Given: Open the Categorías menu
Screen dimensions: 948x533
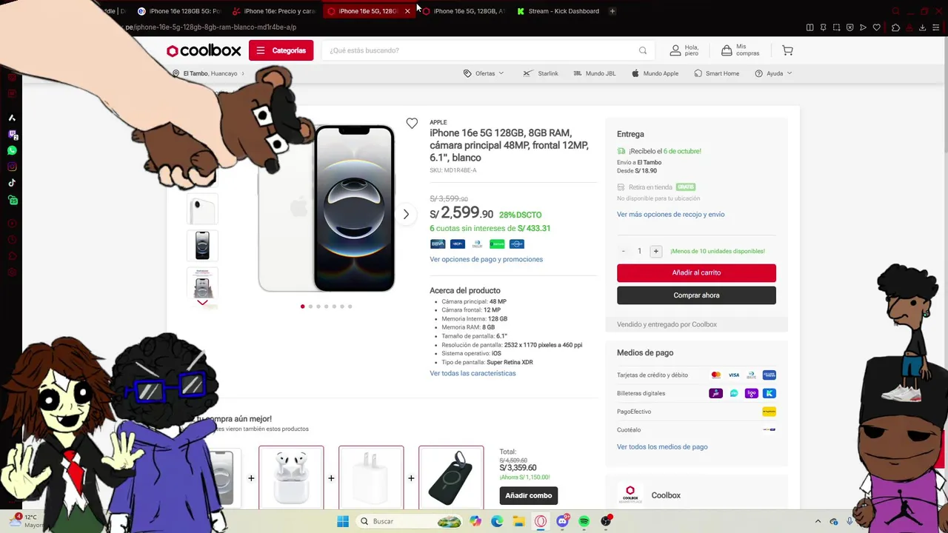Looking at the screenshot, I should [281, 50].
